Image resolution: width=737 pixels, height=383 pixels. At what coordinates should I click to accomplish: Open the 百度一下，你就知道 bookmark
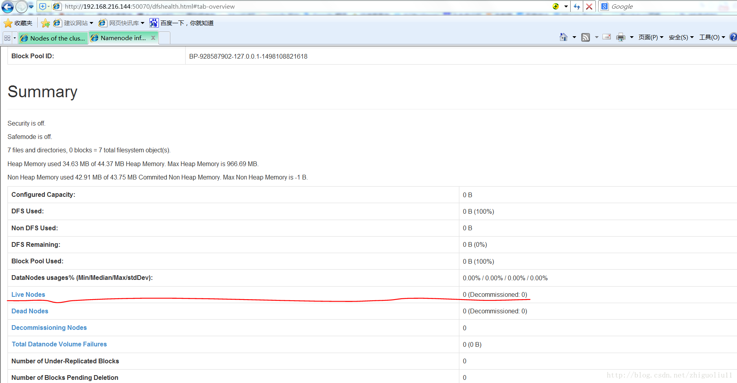182,23
